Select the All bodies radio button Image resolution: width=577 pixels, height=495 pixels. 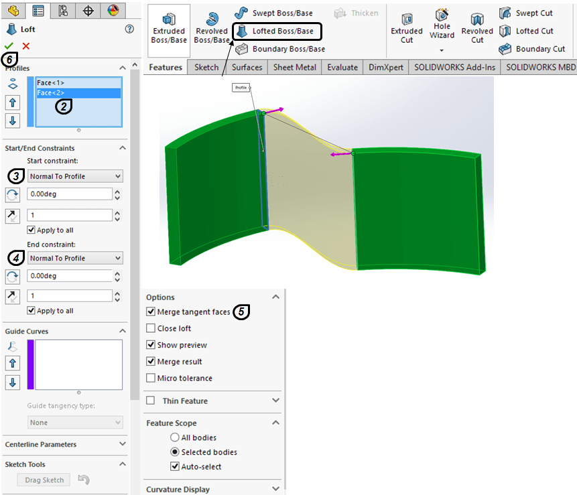(175, 438)
